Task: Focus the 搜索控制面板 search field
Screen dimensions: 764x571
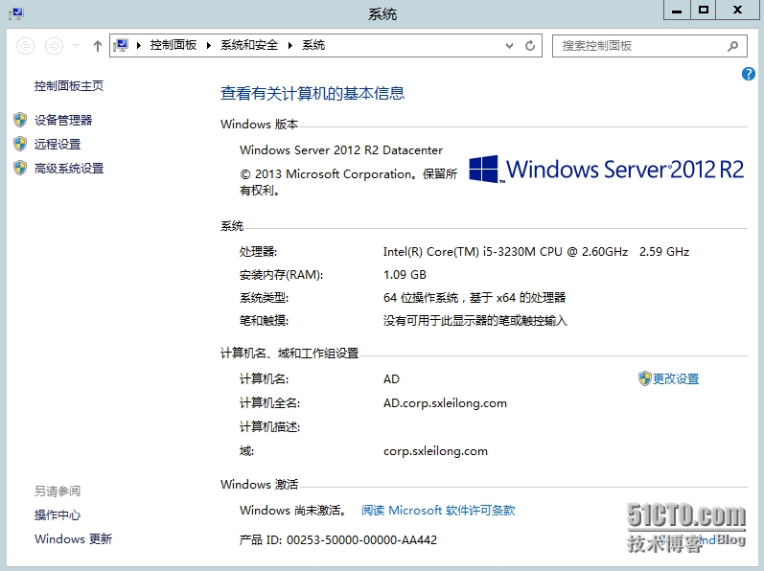Action: pos(650,46)
